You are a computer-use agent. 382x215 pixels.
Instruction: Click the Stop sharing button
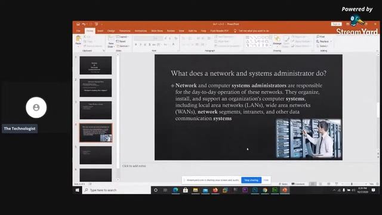tap(251, 180)
